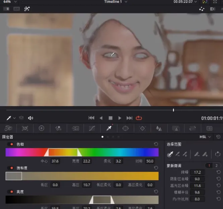223x209 pixels.
Task: Open the Power Window palette
Action: pos(126,128)
